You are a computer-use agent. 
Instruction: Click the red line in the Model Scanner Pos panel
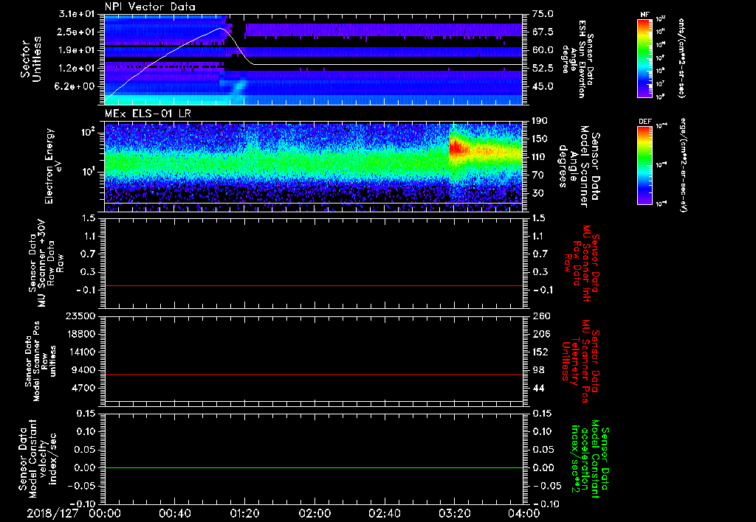[x=313, y=375]
